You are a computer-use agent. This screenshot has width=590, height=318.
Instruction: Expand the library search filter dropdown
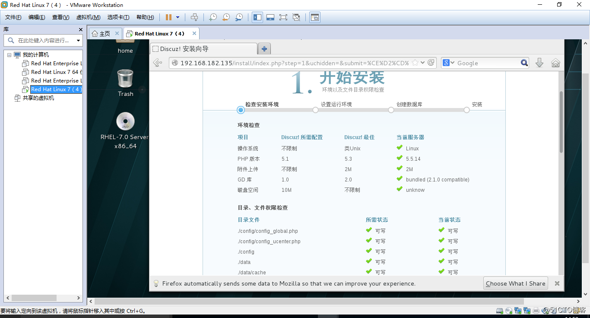click(79, 41)
